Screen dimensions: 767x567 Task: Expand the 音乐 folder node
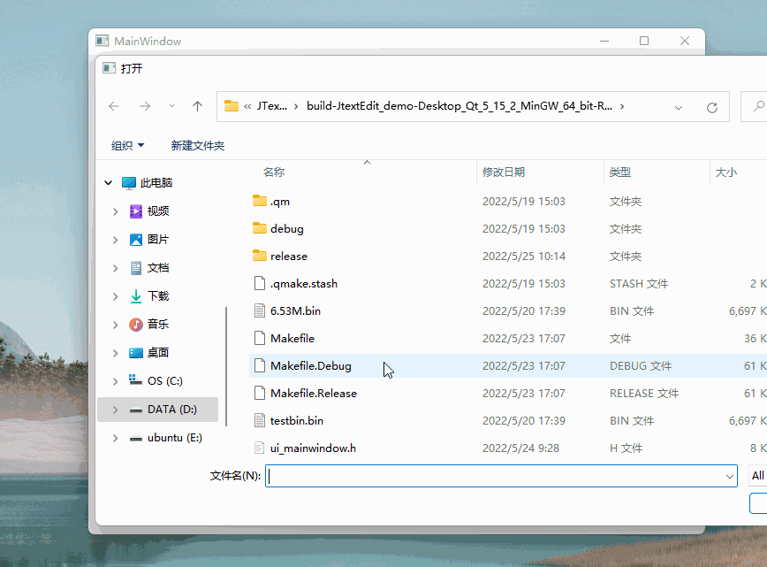pos(116,325)
